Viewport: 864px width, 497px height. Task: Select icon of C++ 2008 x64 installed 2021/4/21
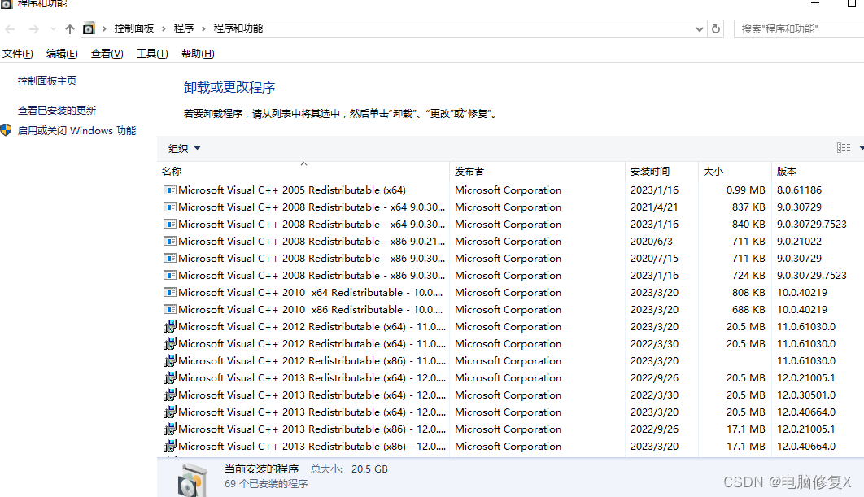tap(170, 207)
